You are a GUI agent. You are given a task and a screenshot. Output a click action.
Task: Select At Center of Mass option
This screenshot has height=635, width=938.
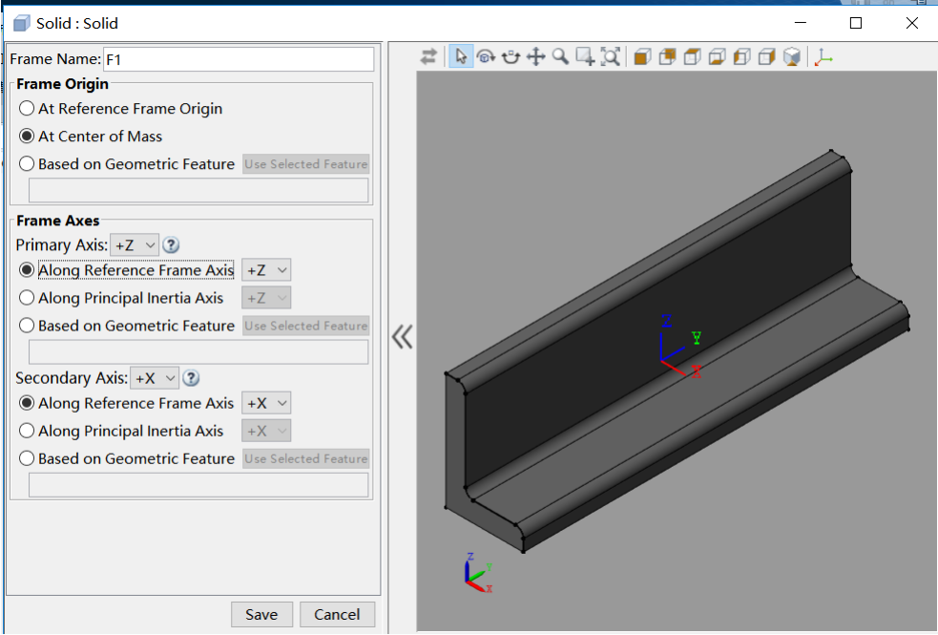point(27,136)
